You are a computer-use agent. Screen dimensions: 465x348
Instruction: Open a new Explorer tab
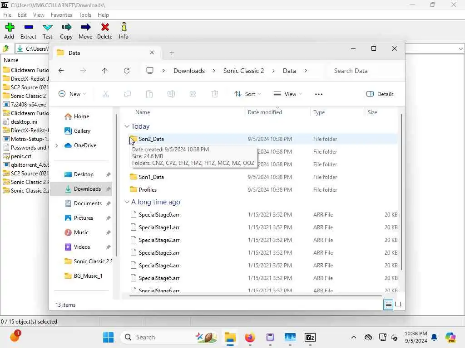[x=172, y=53]
